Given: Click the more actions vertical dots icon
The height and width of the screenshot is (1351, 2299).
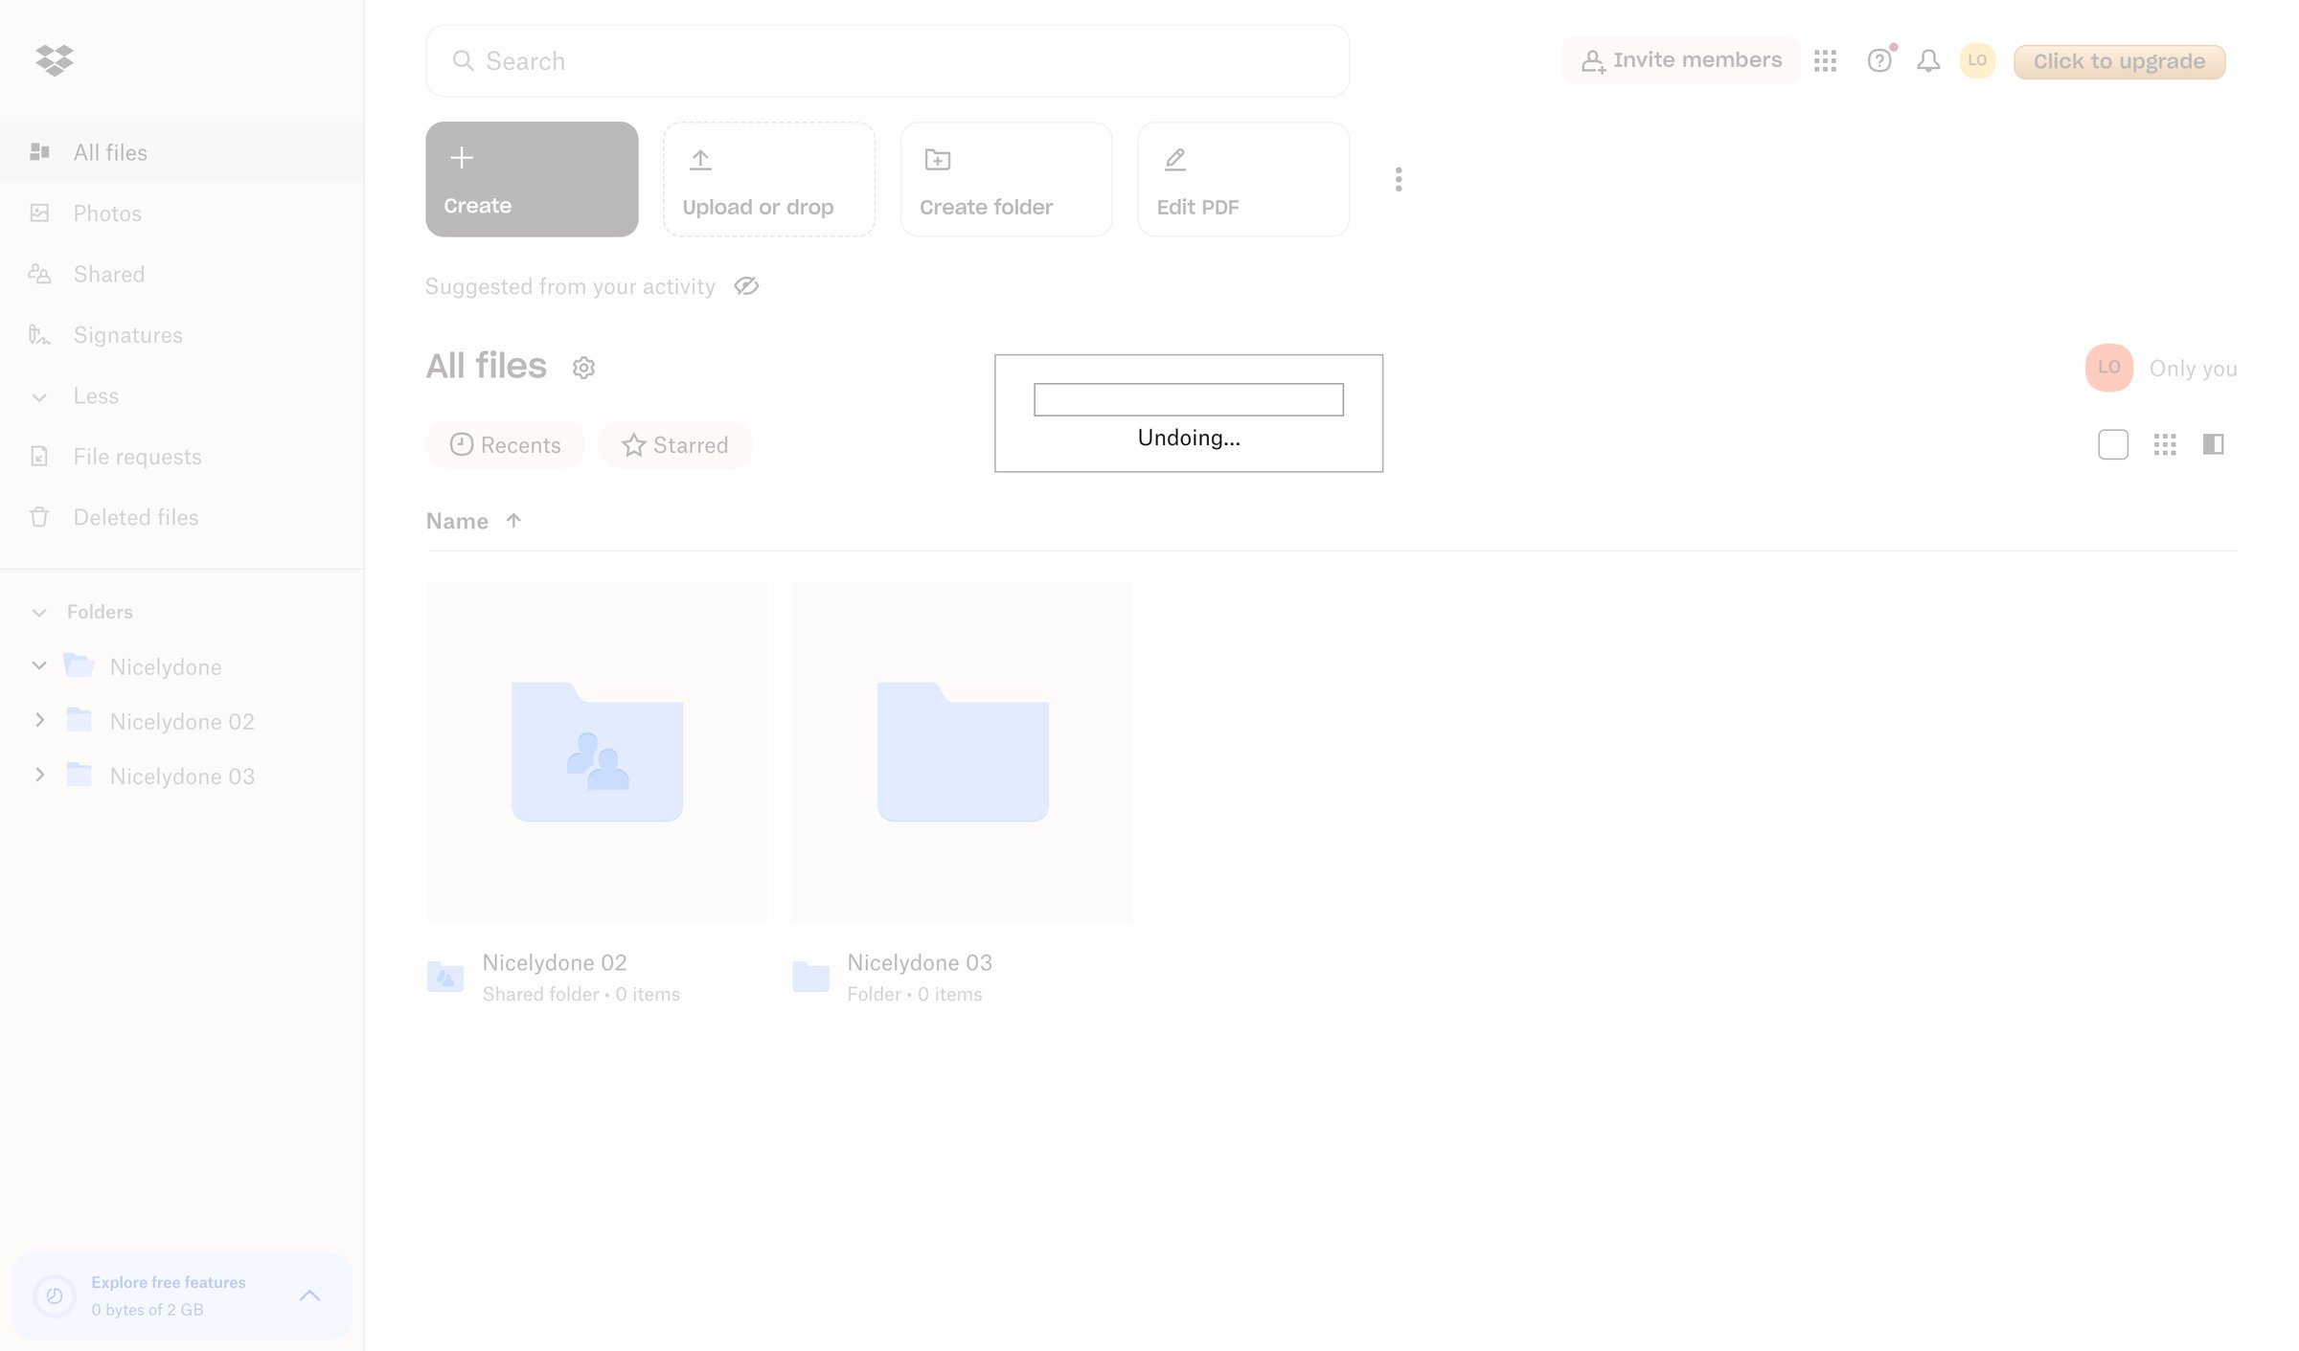Looking at the screenshot, I should [1399, 179].
